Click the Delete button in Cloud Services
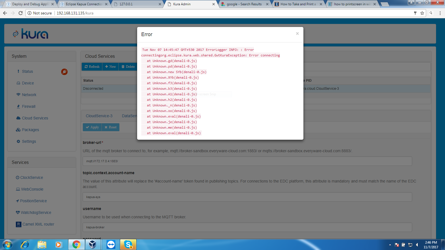This screenshot has width=445, height=250. (x=128, y=67)
